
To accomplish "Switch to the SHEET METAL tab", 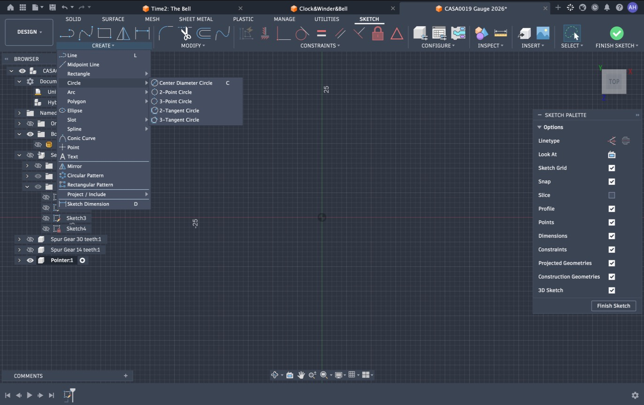I will tap(196, 19).
